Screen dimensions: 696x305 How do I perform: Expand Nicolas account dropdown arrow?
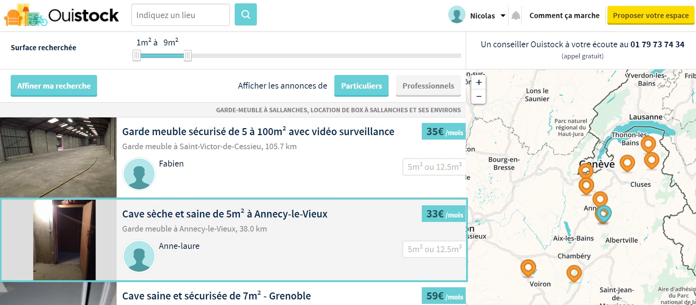pyautogui.click(x=503, y=16)
